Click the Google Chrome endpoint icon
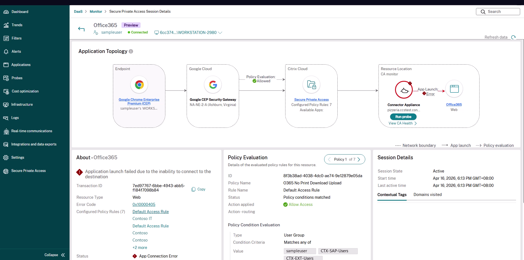This screenshot has width=524, height=260. (139, 84)
